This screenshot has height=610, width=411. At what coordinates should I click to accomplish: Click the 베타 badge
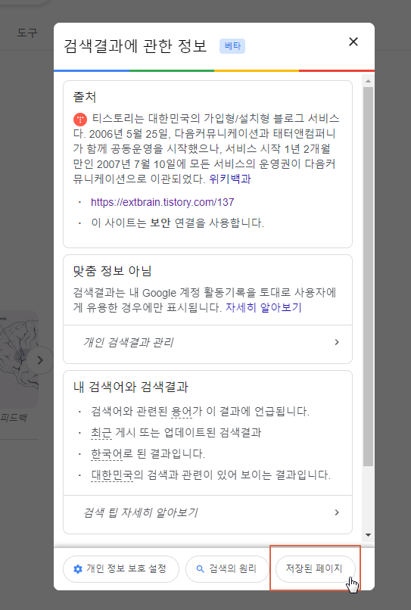[232, 46]
